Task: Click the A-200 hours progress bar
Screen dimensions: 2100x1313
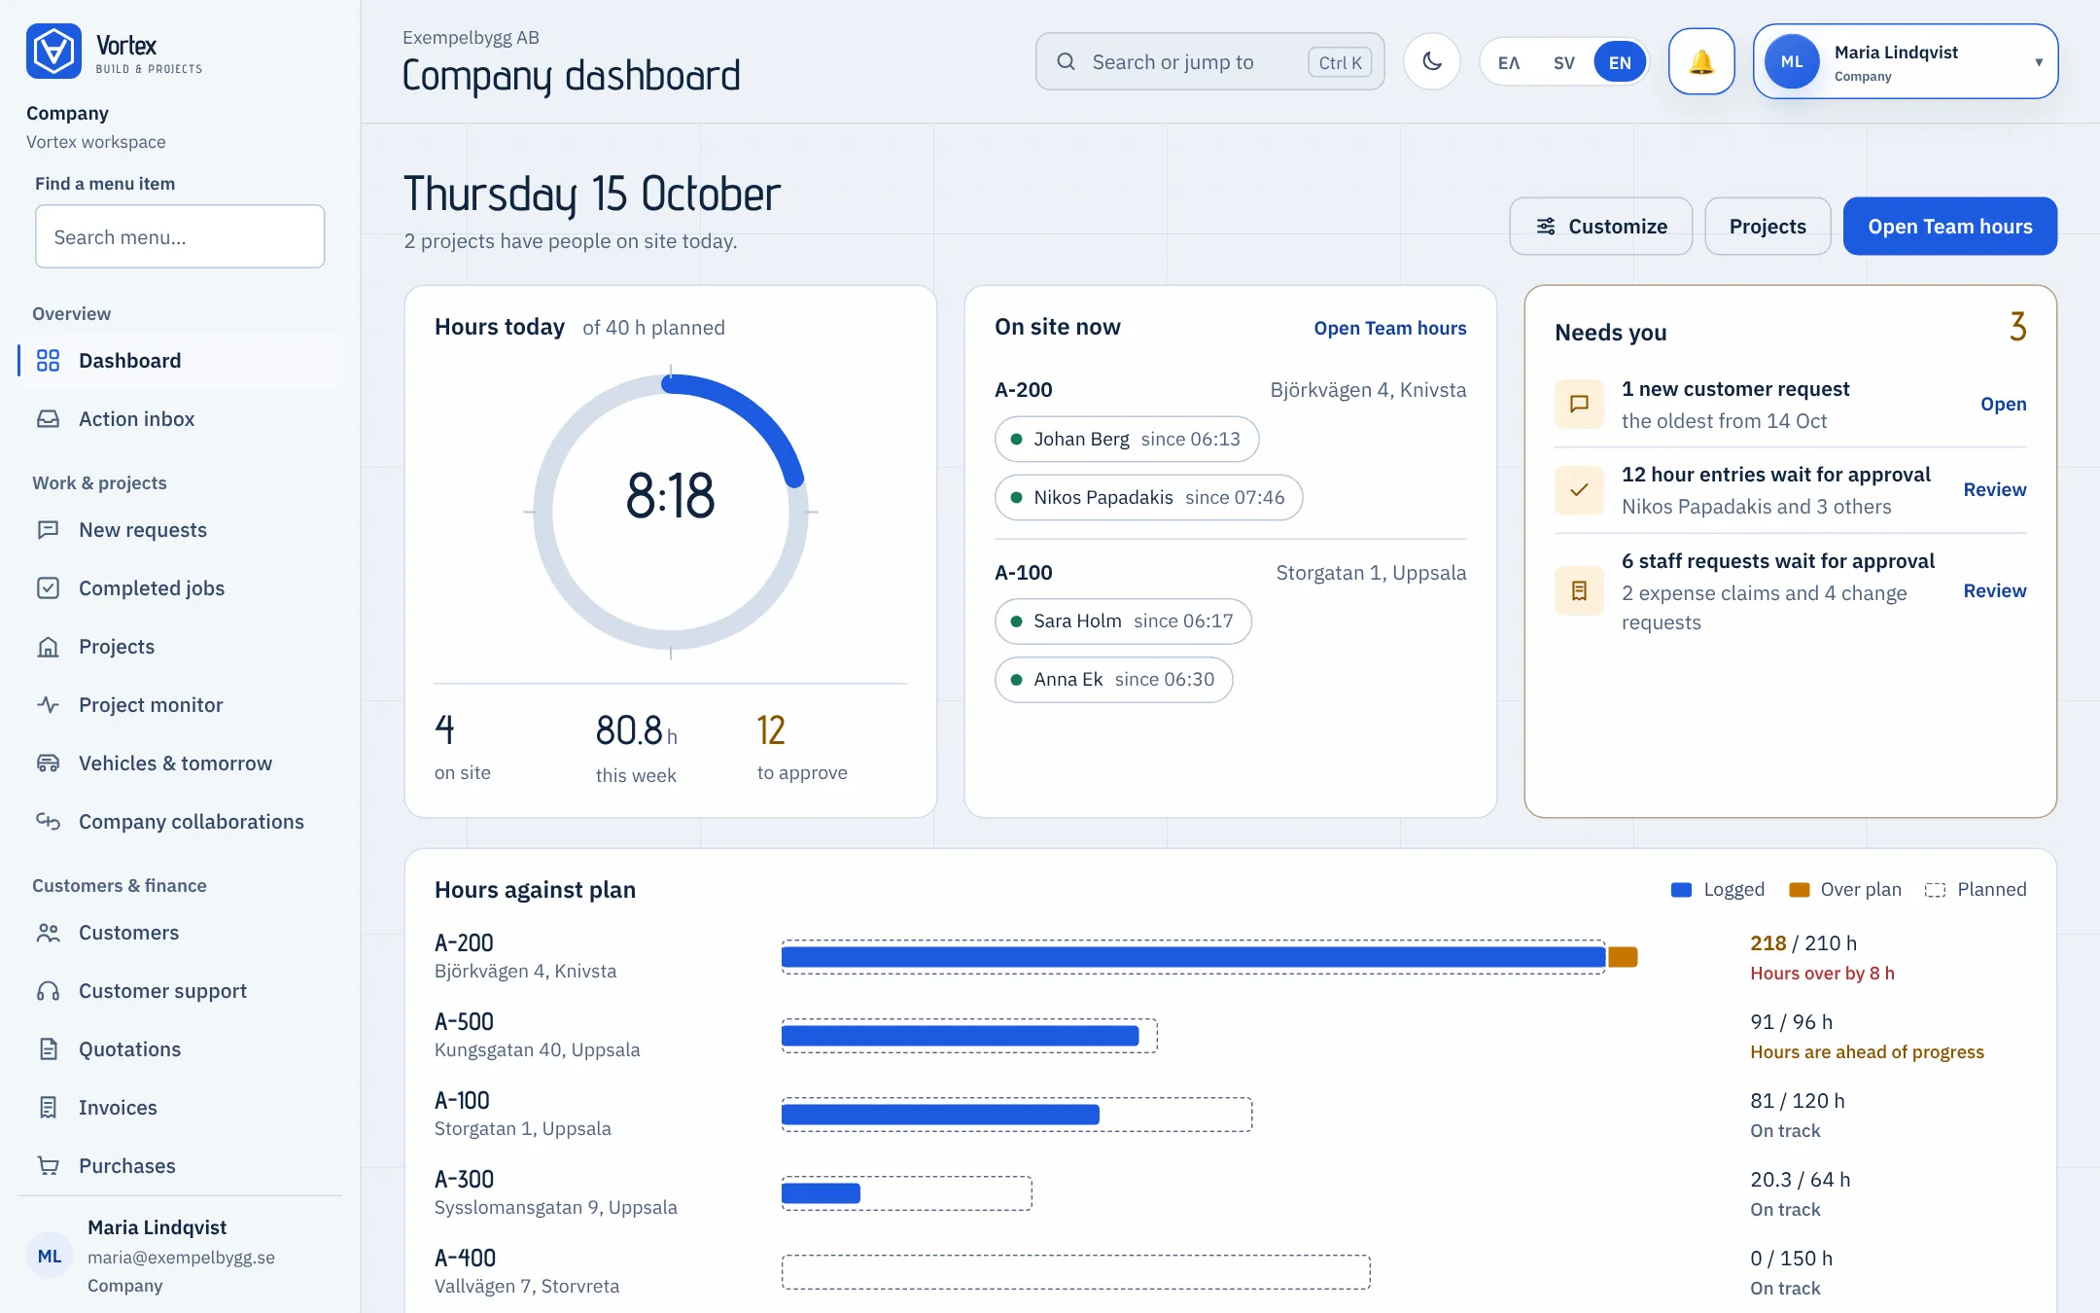Action: (1209, 957)
